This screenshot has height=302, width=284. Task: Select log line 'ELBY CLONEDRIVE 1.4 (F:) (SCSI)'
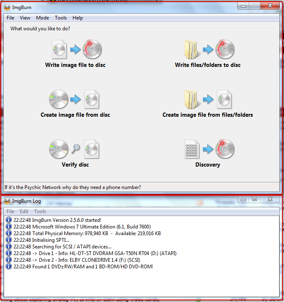click(x=77, y=260)
